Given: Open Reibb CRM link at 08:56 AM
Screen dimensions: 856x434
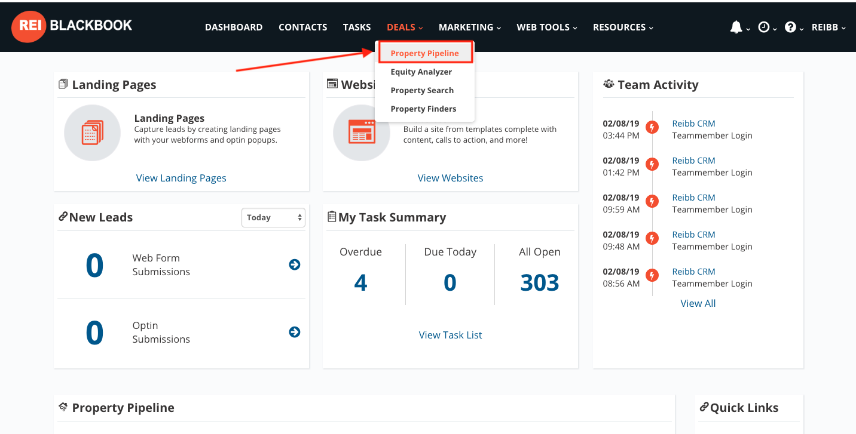Looking at the screenshot, I should coord(693,272).
